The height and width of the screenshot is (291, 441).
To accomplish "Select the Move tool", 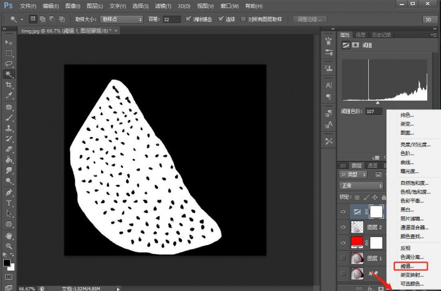I will tap(9, 42).
